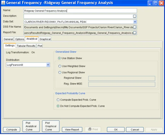This screenshot has width=165, height=135.
Task: Click the Reg. Skew MSE input field
Action: pyautogui.click(x=122, y=84)
